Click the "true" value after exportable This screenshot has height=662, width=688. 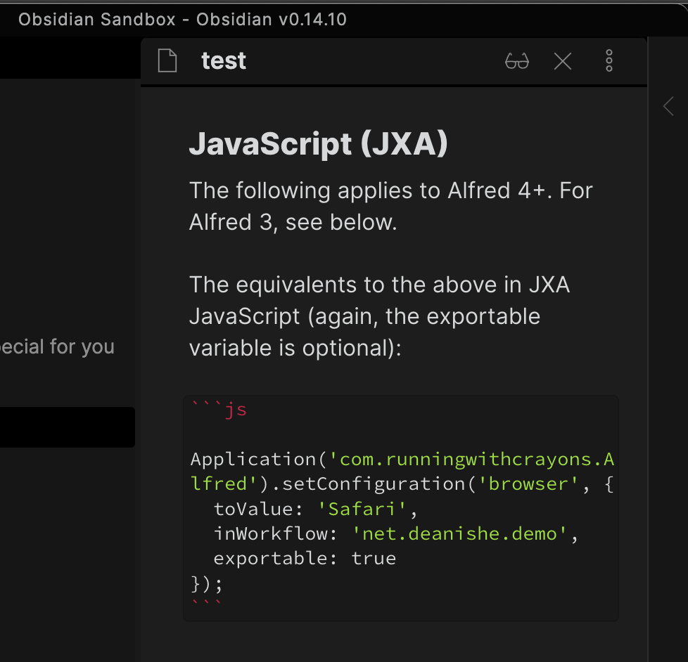coord(374,558)
